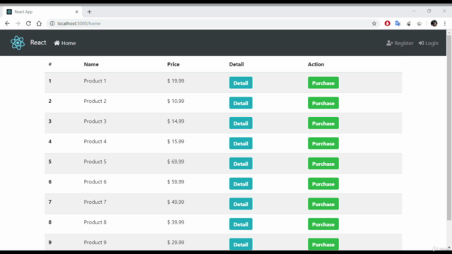Click the Detail column header

pyautogui.click(x=237, y=64)
